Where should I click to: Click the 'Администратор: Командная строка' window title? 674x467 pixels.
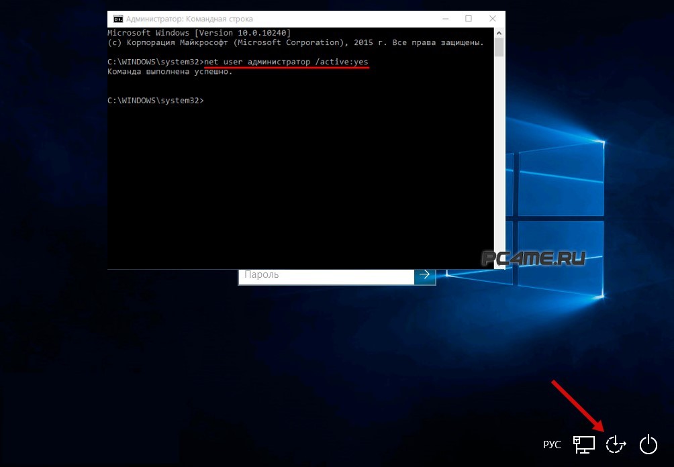click(x=189, y=19)
